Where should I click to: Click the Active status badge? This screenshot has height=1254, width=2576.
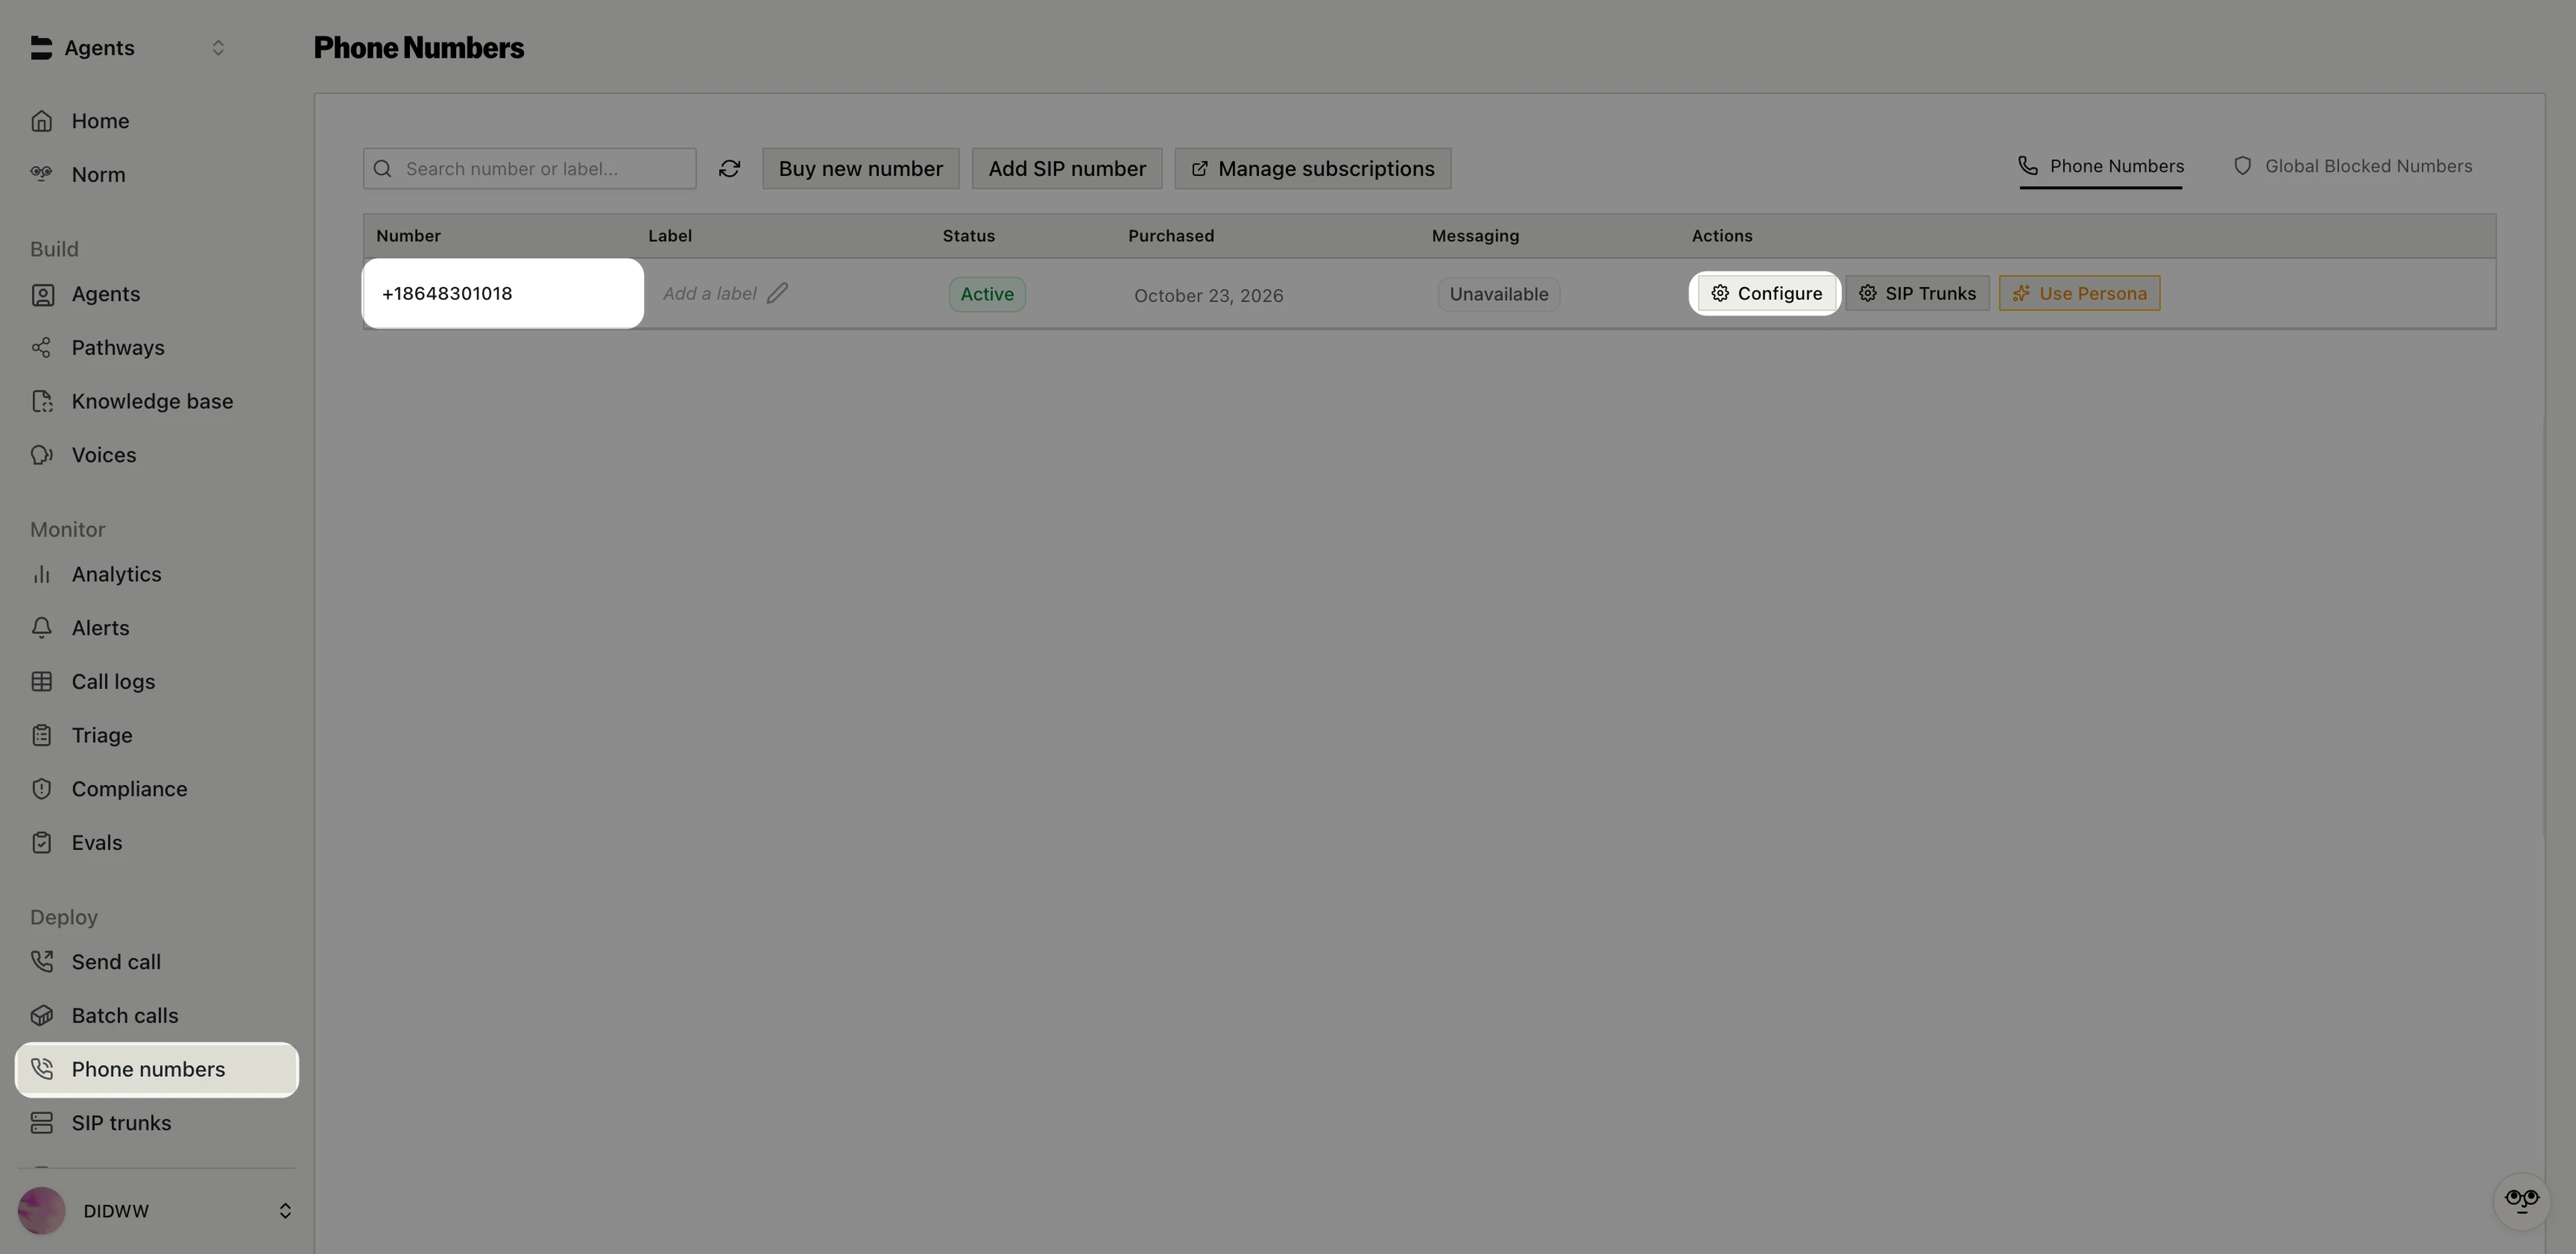pyautogui.click(x=987, y=294)
